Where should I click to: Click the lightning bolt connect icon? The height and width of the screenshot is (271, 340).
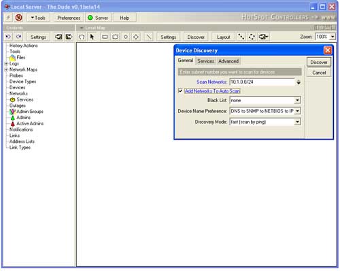[8, 18]
